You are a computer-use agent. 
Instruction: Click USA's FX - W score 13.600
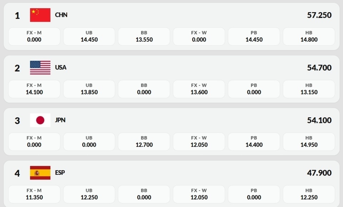[x=199, y=89]
